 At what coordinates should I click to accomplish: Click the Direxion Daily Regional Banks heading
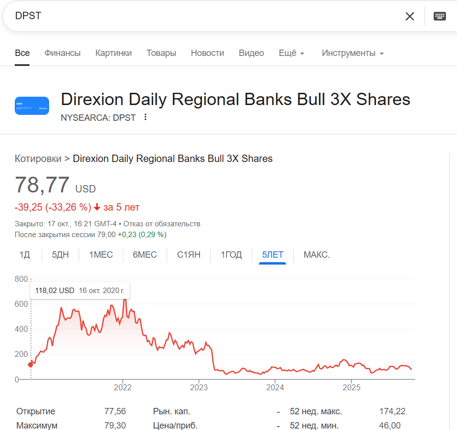235,99
